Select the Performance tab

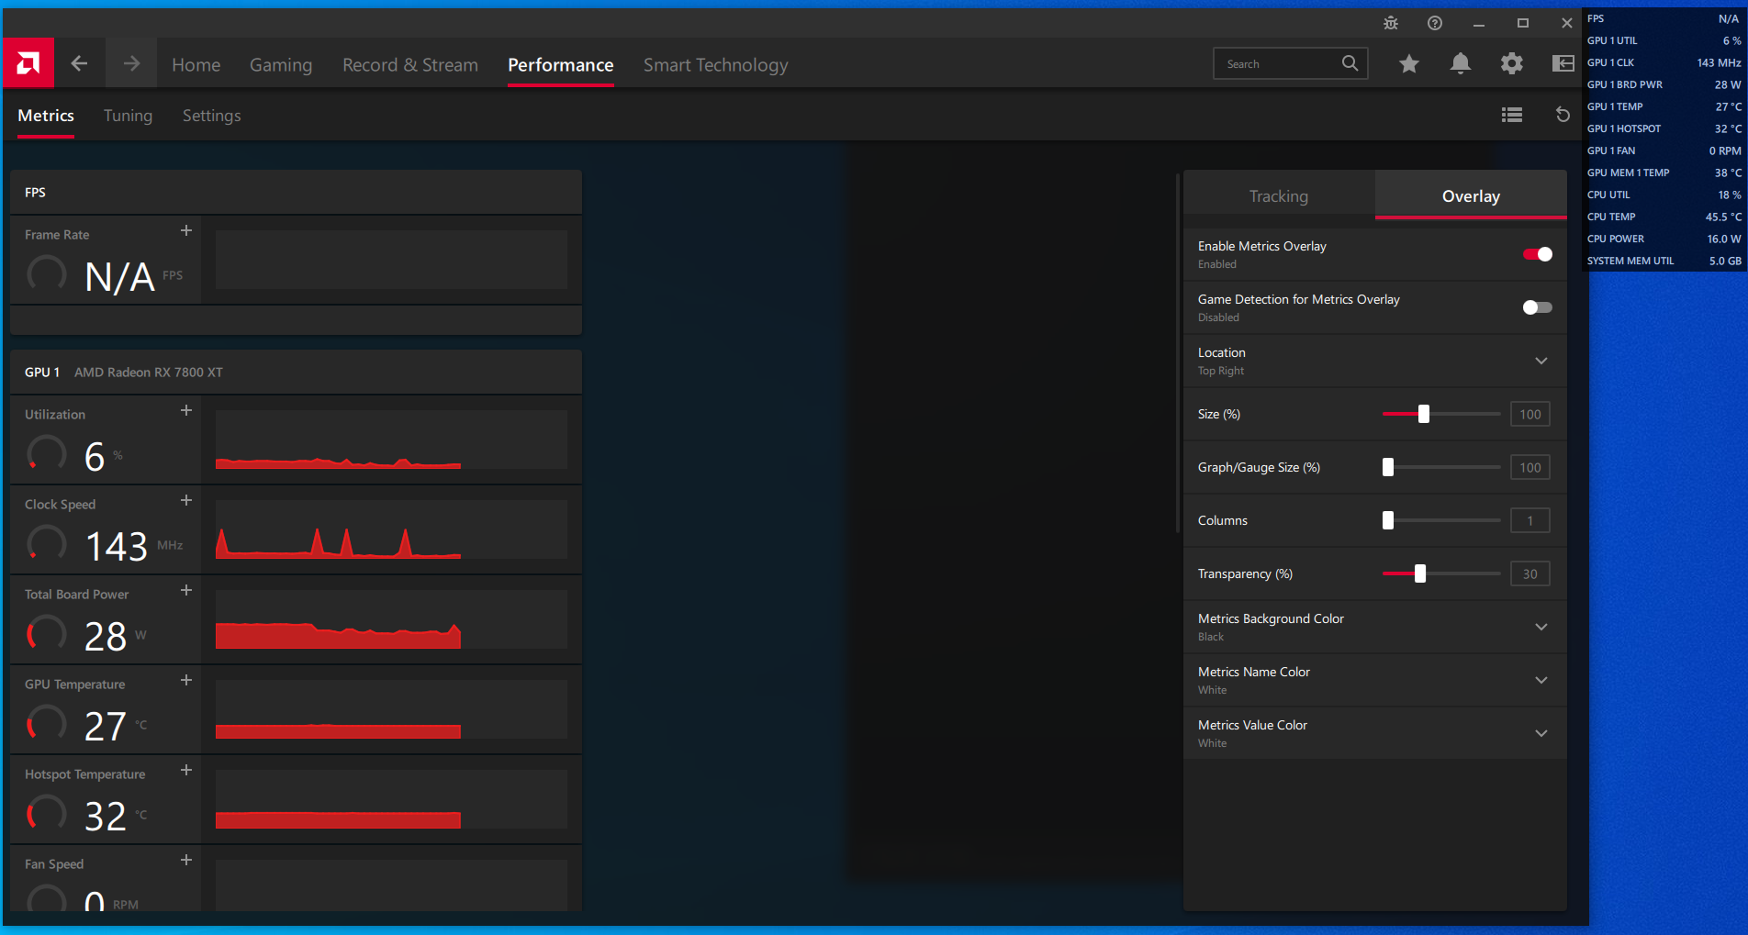(561, 64)
